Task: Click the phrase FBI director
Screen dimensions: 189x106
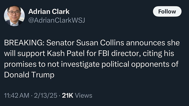Action: (x=119, y=53)
